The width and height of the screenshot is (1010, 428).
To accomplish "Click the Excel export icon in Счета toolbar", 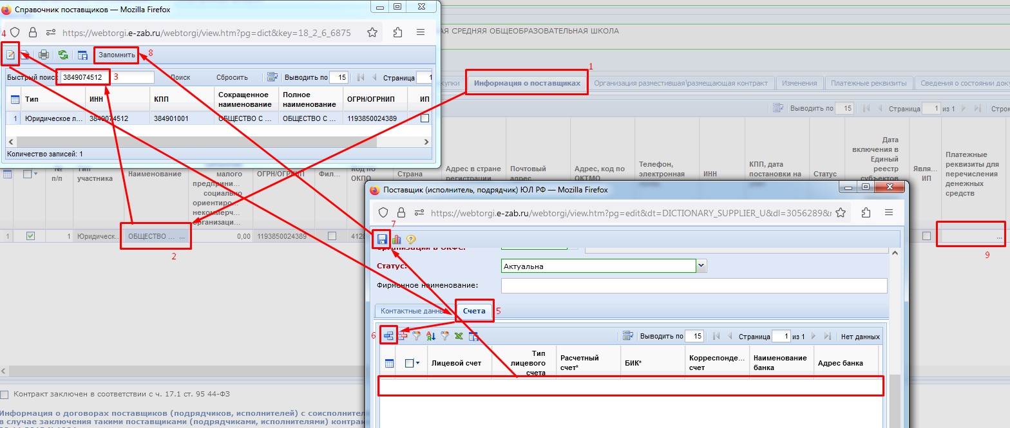I will pos(459,335).
